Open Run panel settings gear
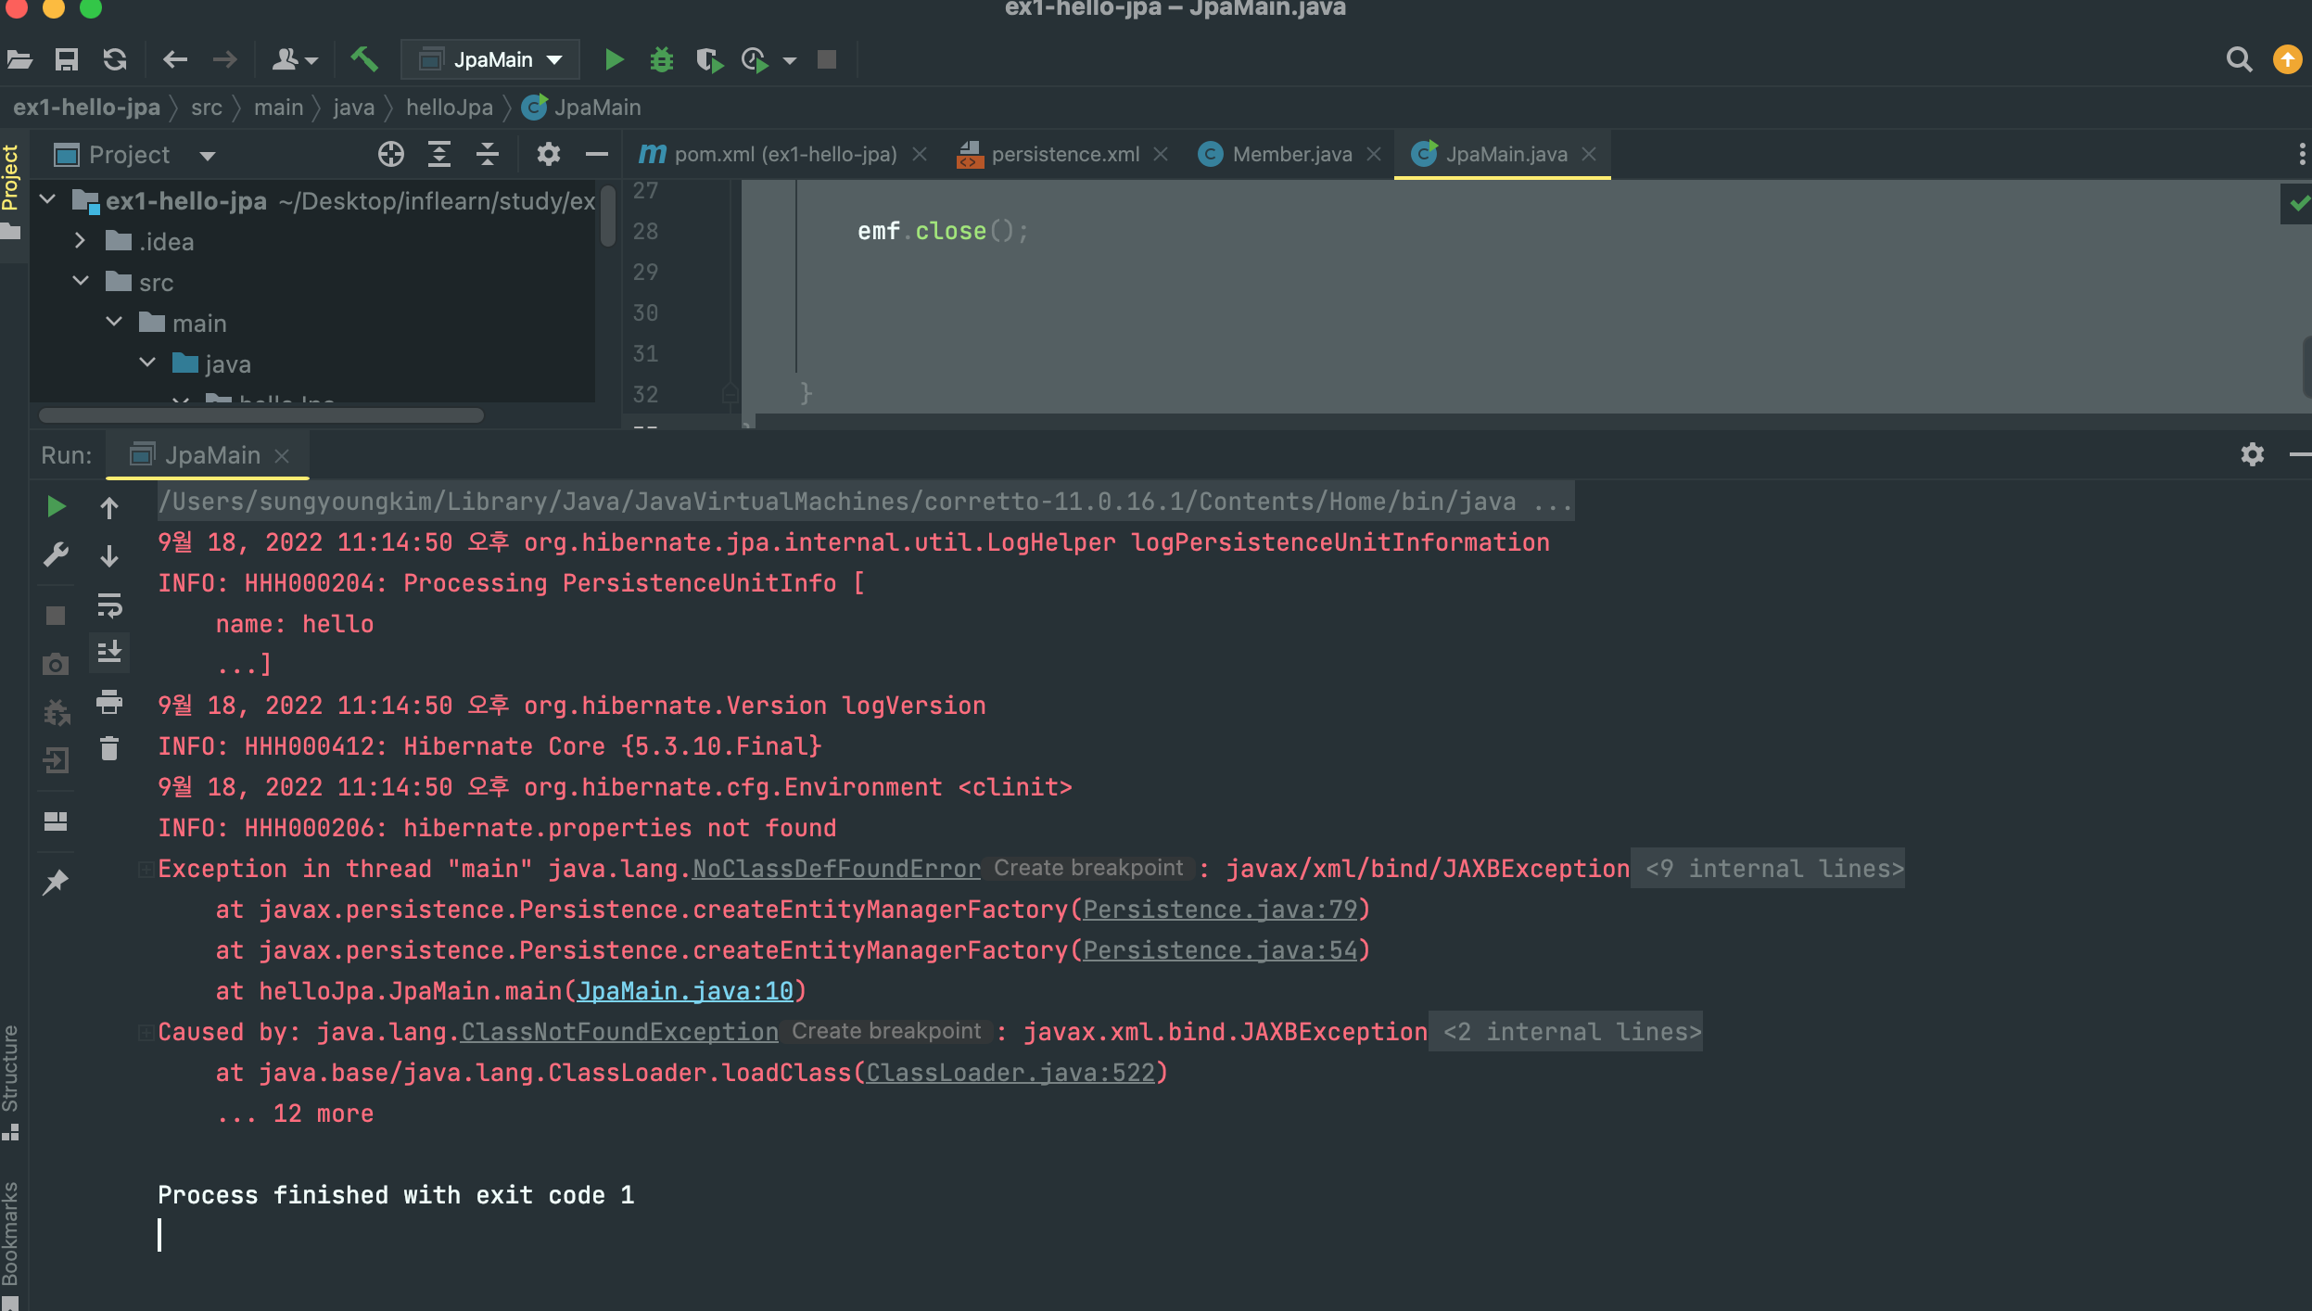This screenshot has width=2312, height=1311. pyautogui.click(x=2253, y=454)
